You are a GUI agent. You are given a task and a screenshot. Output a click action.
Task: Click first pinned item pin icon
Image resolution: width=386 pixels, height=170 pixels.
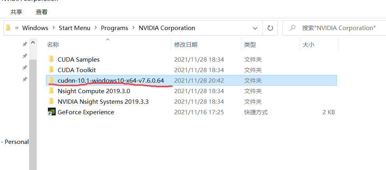tap(25, 44)
